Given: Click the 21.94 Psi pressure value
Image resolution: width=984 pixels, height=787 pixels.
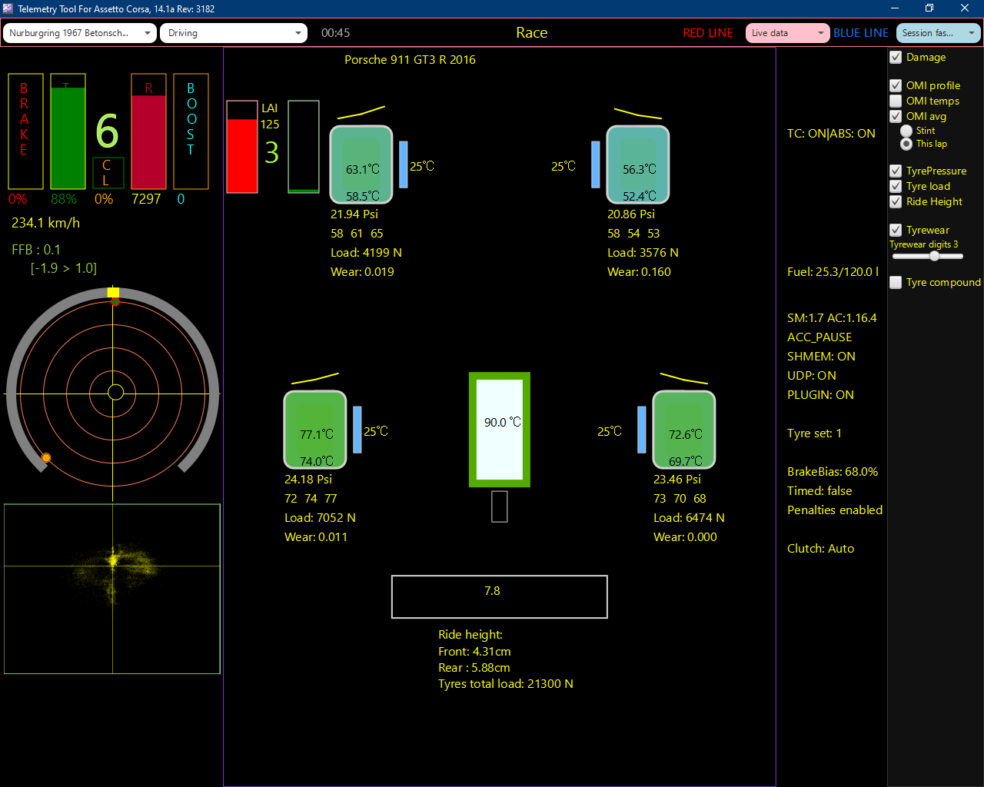Looking at the screenshot, I should point(354,214).
